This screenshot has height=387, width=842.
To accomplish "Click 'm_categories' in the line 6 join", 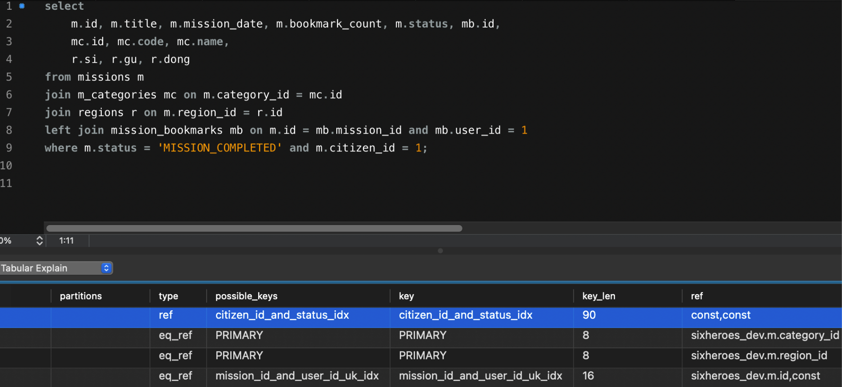I will click(117, 95).
